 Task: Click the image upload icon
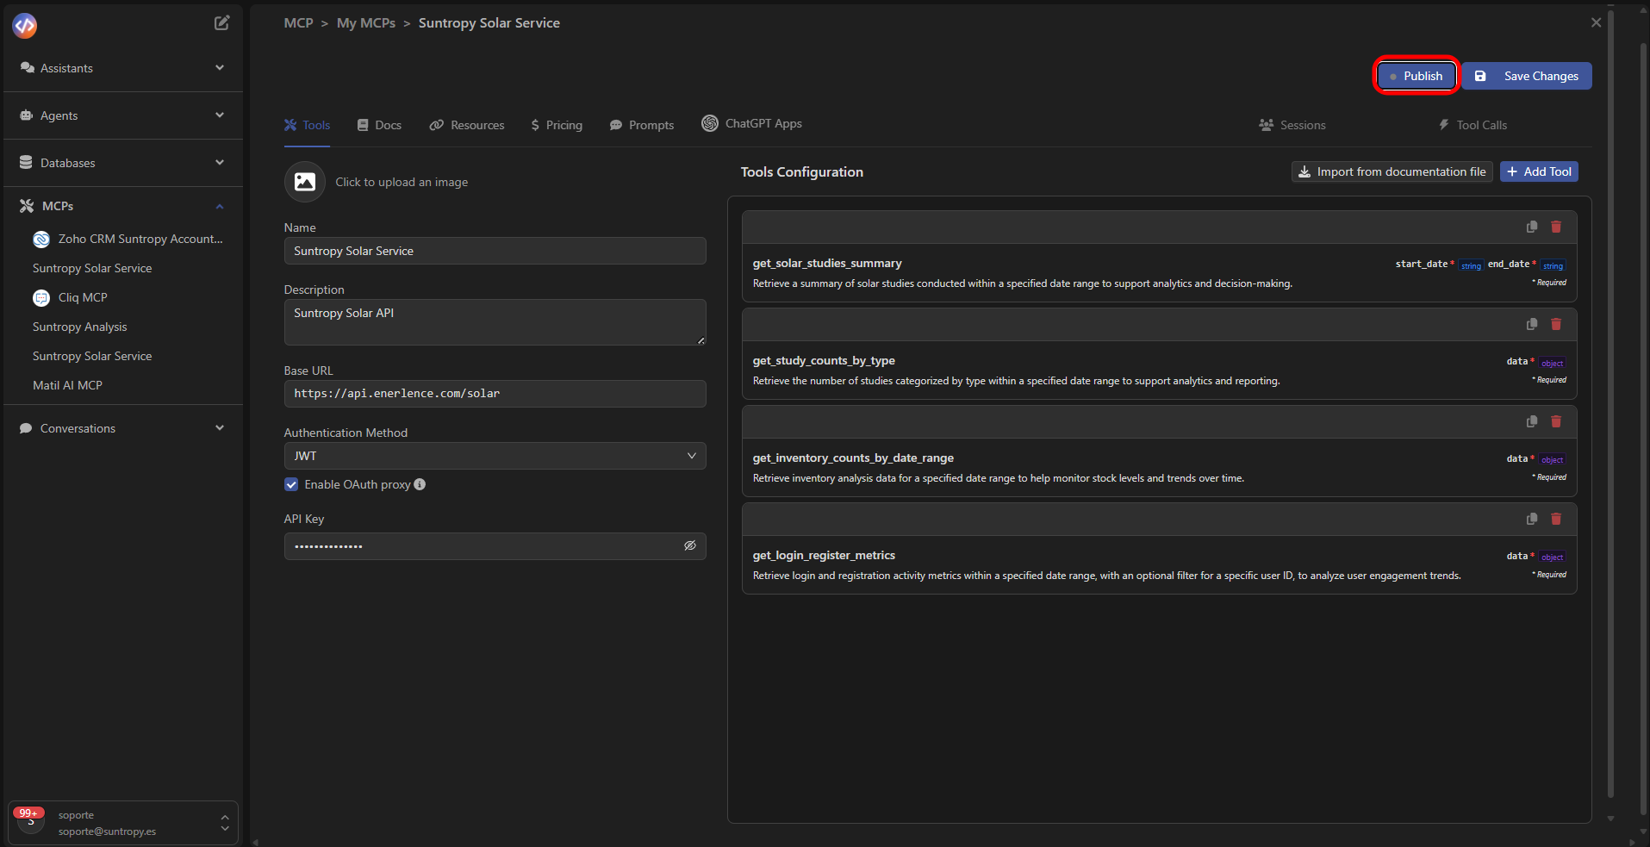[305, 182]
